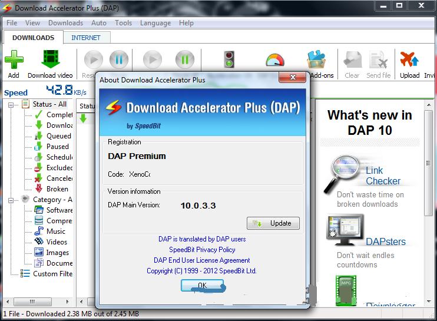Click the Status column header in list
This screenshot has height=321, width=437.
(87, 106)
